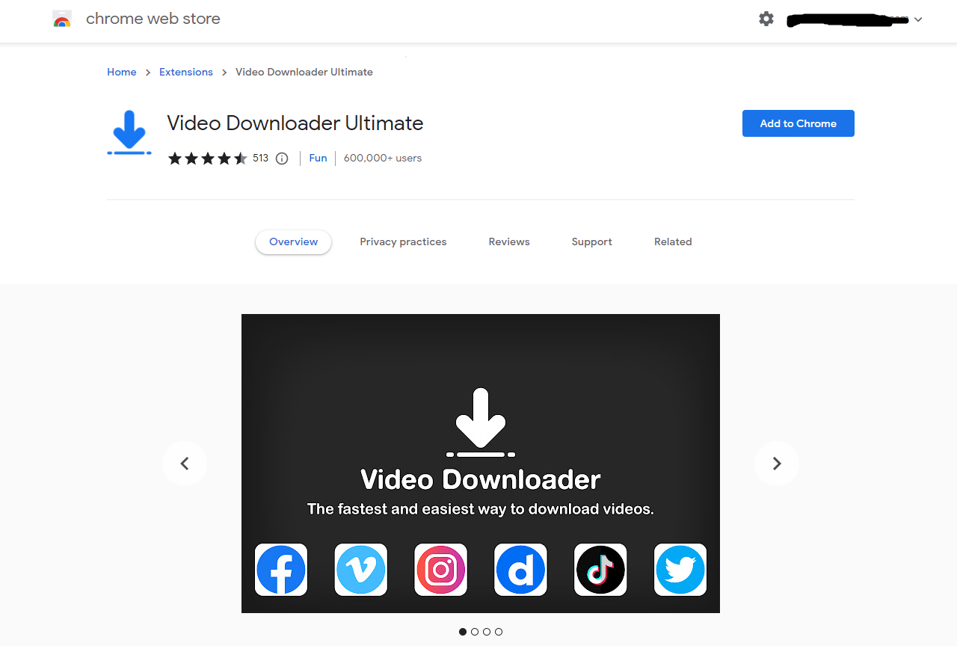Click the Video Downloader Ultimate extension icon
Viewport: 957px width, 646px height.
[x=129, y=132]
